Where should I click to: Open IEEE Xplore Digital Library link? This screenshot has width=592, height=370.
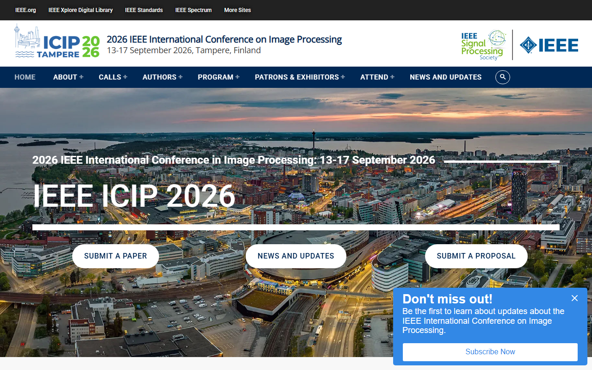point(80,10)
